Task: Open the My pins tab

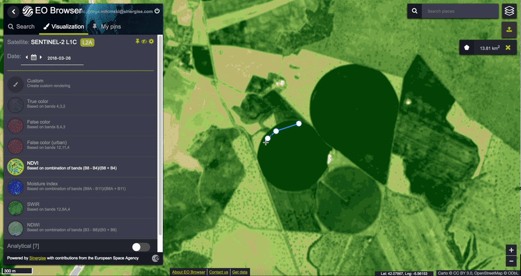Action: 107,26
